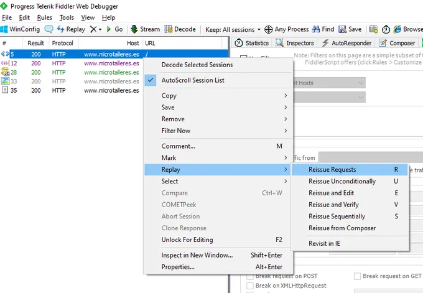
Task: Switch to AutoResponder tab
Action: (346, 43)
